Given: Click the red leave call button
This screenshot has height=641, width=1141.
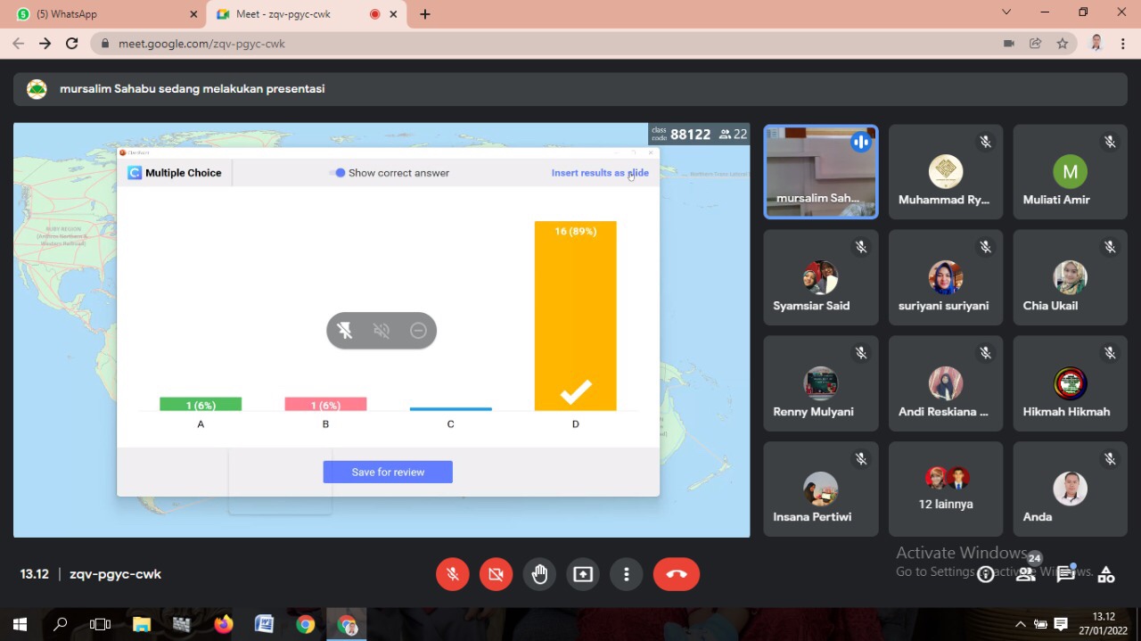Looking at the screenshot, I should pos(676,575).
